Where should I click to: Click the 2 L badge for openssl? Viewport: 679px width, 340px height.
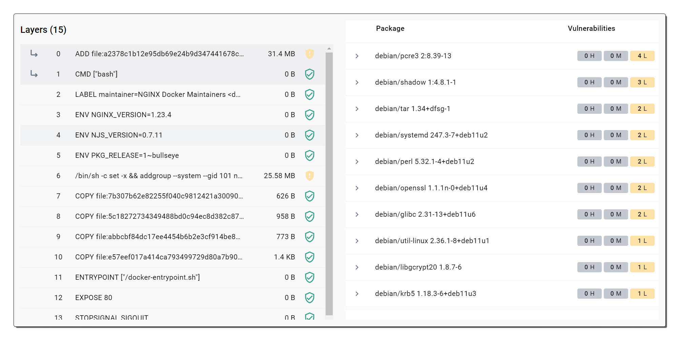tap(642, 188)
